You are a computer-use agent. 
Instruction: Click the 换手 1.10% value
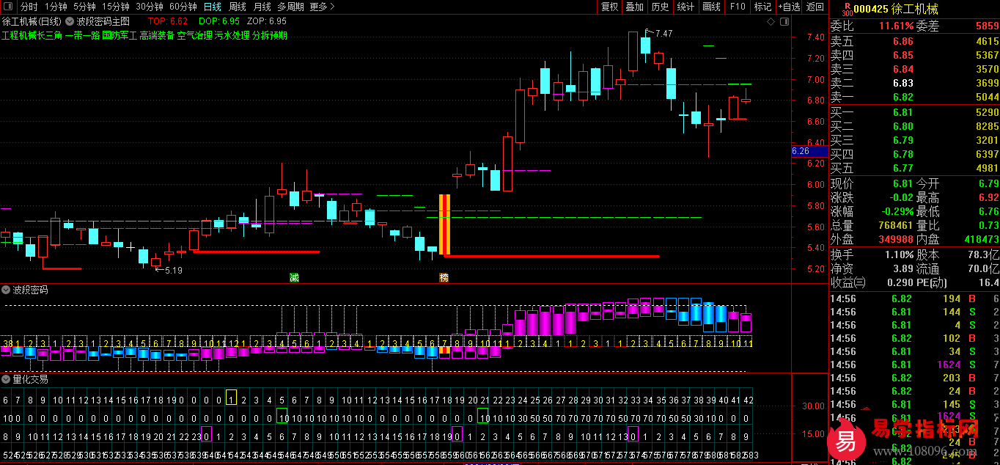tap(900, 255)
